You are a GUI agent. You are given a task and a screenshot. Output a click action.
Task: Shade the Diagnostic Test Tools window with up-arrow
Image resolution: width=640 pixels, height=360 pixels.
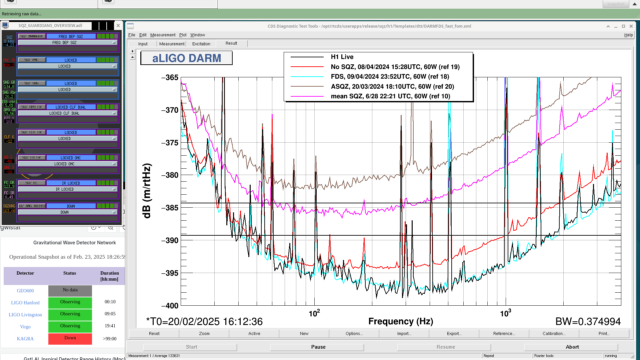click(608, 26)
